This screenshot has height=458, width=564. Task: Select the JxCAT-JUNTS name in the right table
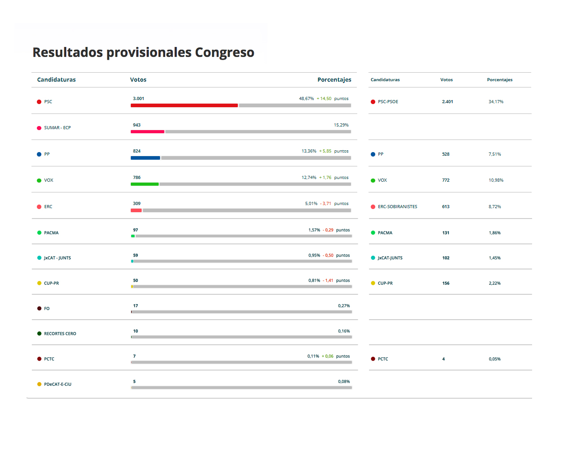click(390, 258)
